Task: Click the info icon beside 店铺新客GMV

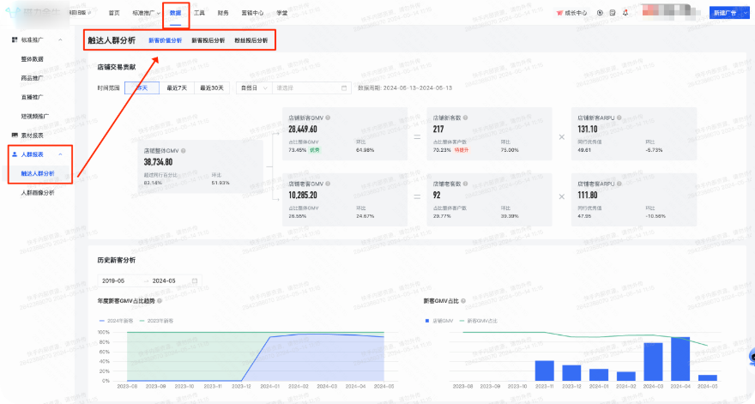Action: click(328, 118)
